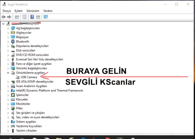Click the İnsan Arabirim Aygıtları icon
Image resolution: width=195 pixels, height=139 pixels.
(x=13, y=86)
